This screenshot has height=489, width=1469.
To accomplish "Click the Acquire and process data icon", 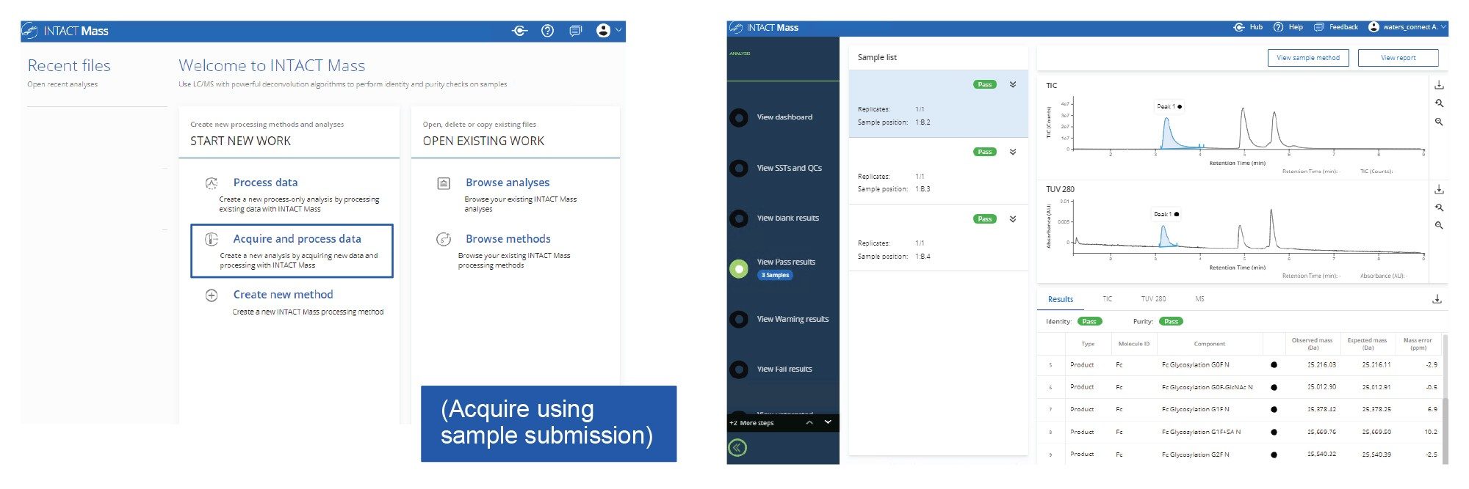I will click(x=212, y=239).
